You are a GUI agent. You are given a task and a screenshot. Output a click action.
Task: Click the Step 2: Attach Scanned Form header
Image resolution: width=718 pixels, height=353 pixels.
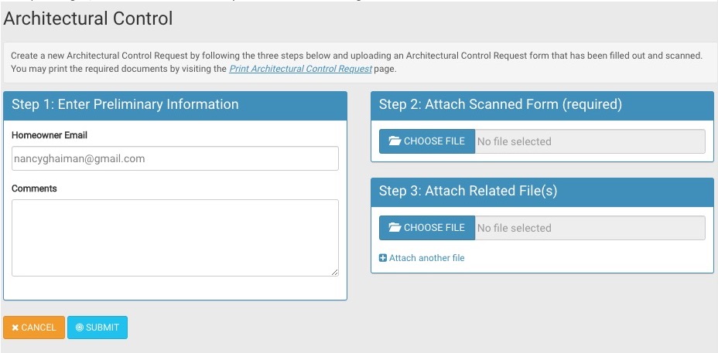[501, 104]
